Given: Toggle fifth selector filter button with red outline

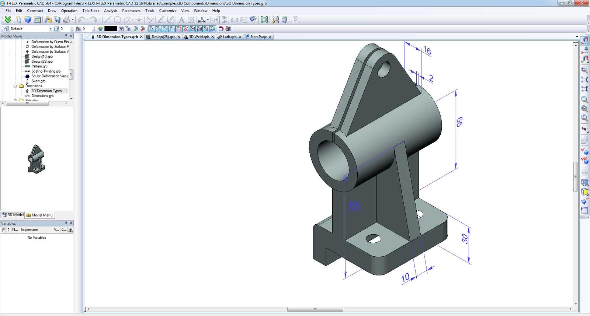Looking at the screenshot, I should 179,29.
